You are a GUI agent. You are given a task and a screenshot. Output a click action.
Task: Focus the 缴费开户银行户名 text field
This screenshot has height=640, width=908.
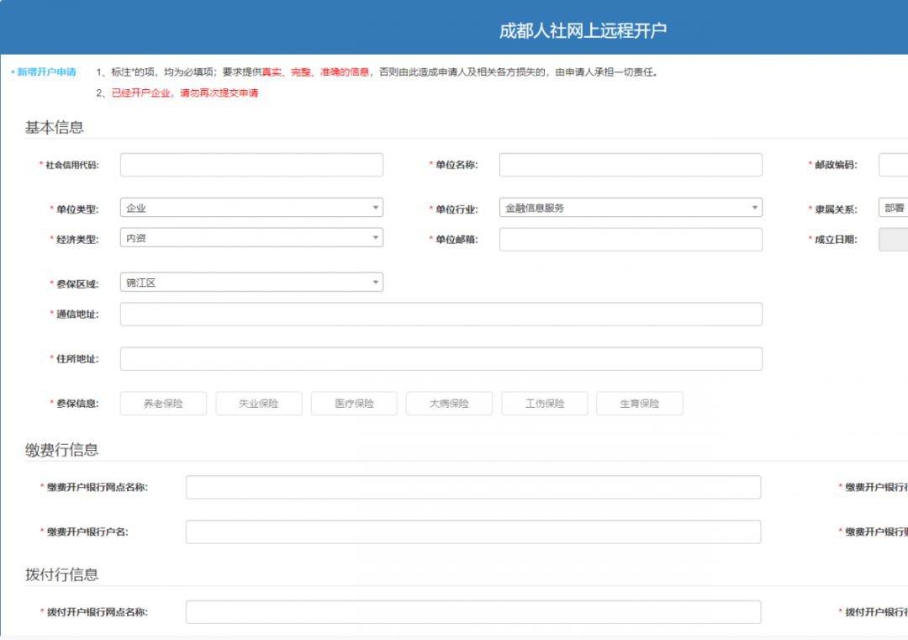point(472,532)
